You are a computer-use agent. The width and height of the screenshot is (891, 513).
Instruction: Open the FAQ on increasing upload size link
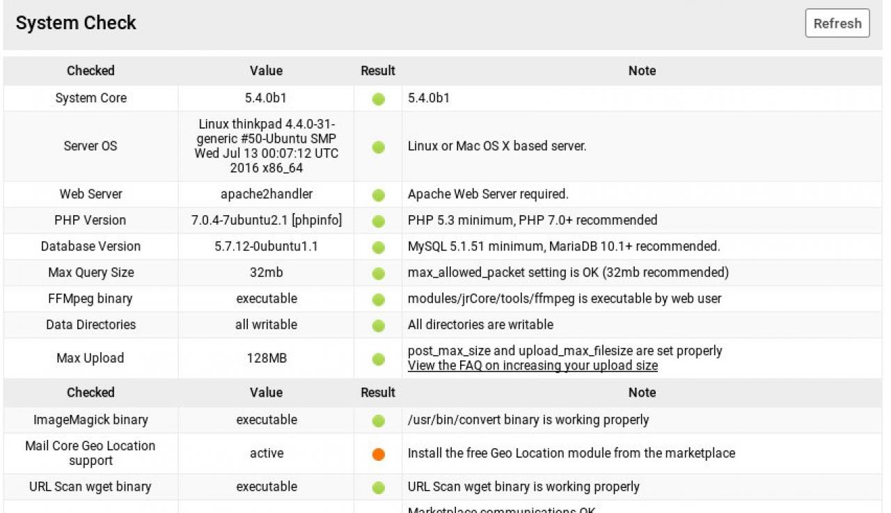pos(533,365)
